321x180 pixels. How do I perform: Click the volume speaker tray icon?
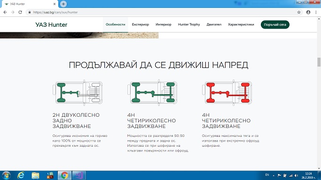296,175
